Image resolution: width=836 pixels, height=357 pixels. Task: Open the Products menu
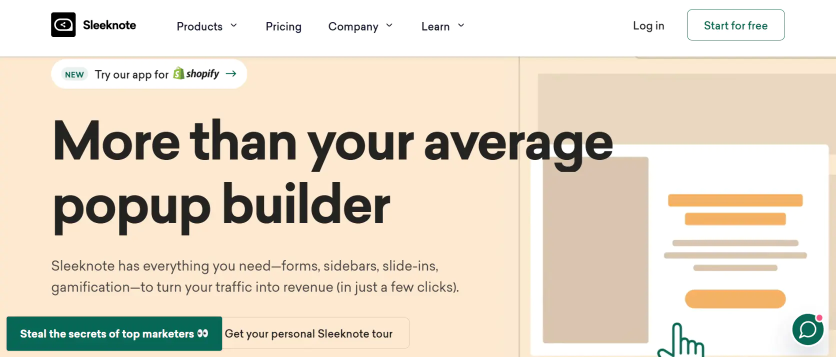point(199,26)
